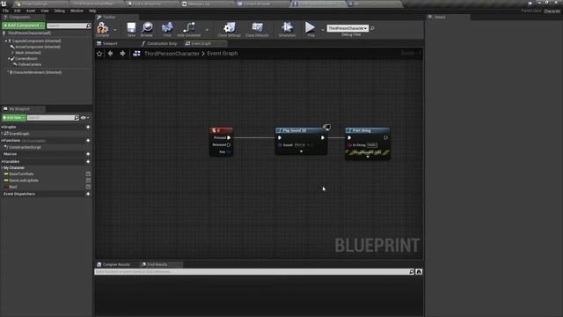
Task: Toggle Hide Unrelated nodes in the toolbar
Action: tap(189, 29)
